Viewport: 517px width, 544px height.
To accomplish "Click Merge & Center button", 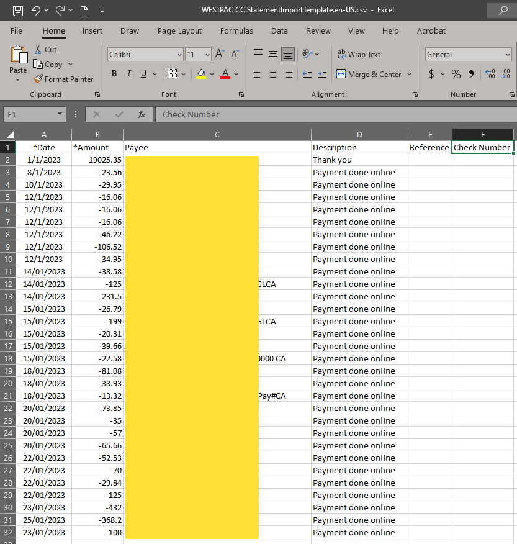I will pos(369,75).
